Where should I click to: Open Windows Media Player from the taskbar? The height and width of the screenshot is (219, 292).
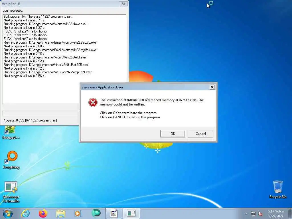point(78,213)
